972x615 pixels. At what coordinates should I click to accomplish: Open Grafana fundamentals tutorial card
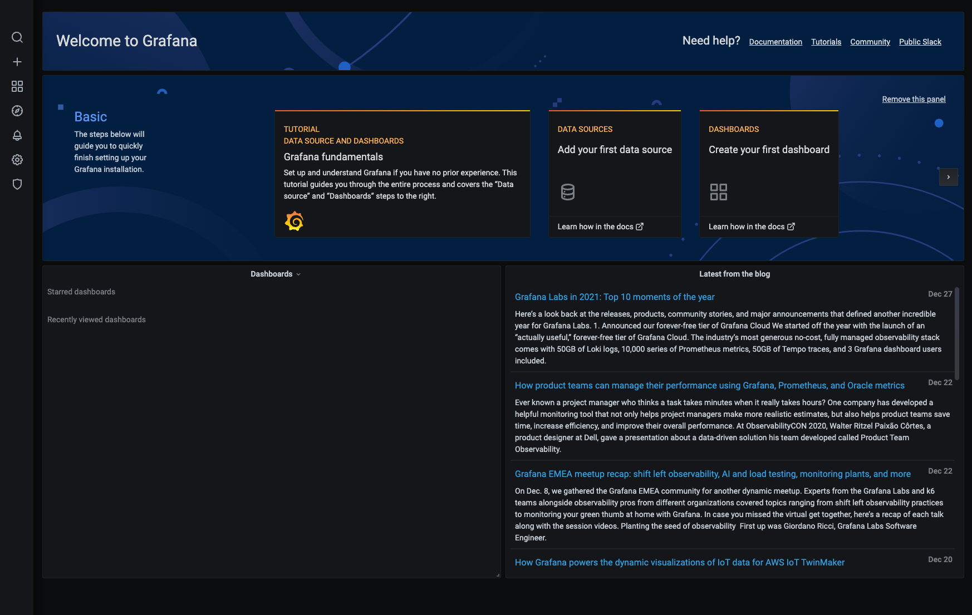[402, 174]
